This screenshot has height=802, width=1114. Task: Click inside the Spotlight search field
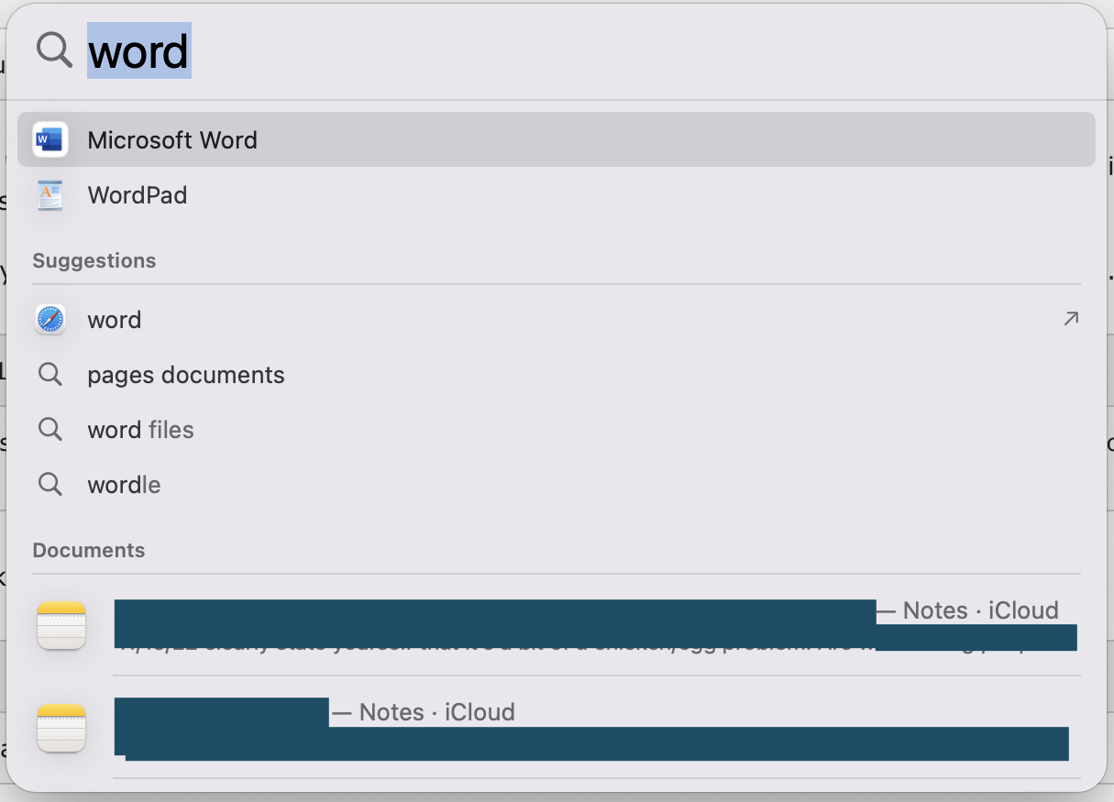pyautogui.click(x=367, y=50)
